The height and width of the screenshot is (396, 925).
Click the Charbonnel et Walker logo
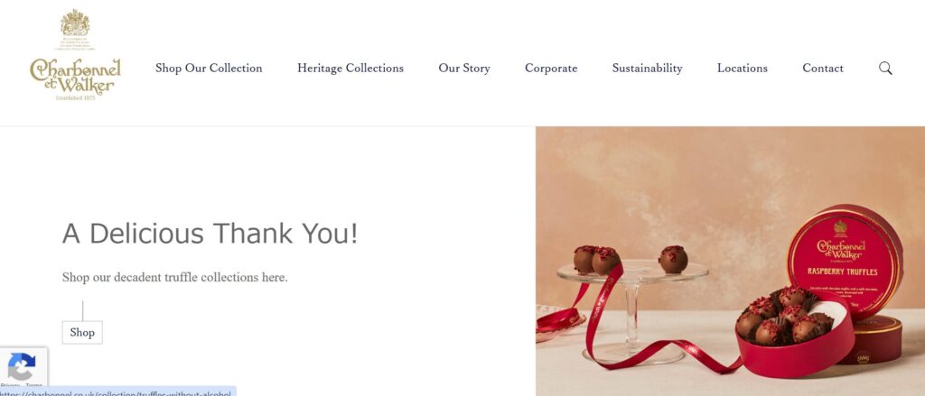(x=75, y=74)
